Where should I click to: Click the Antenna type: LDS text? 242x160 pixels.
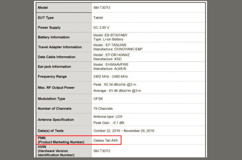click(108, 117)
